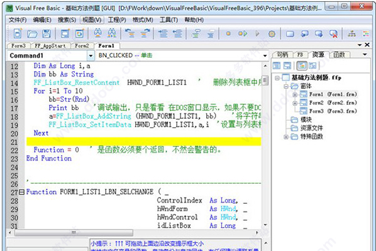This screenshot has width=376, height=251.
Task: Click the Undo arrow toolbar icon
Action: click(130, 33)
